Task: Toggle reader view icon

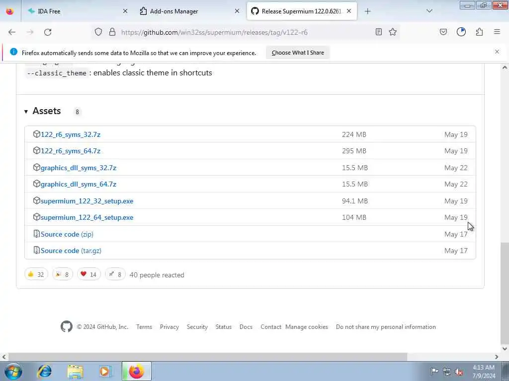Action: (378, 32)
